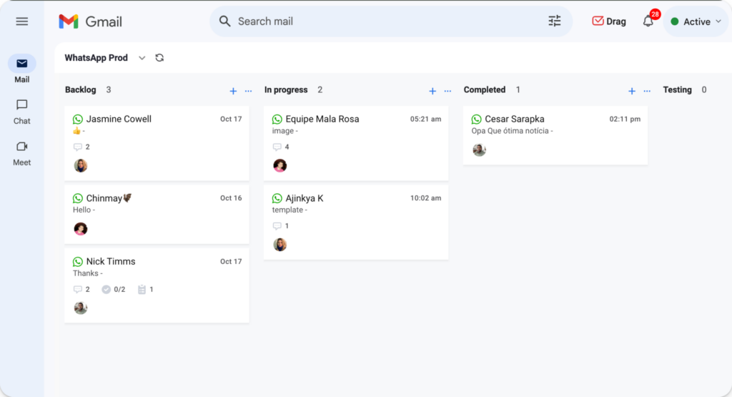Open Meet from the sidebar
The height and width of the screenshot is (397, 732).
click(22, 154)
